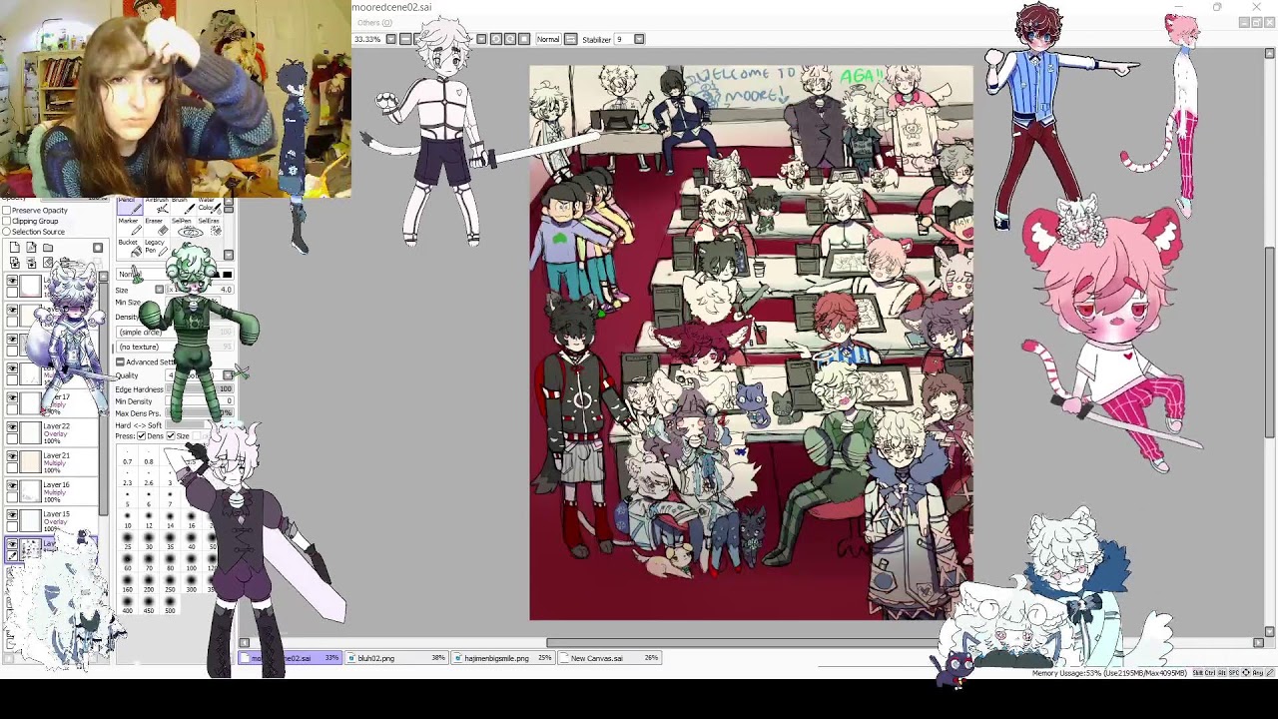Switch to the mooredcene02.sai canvas tab
Image resolution: width=1278 pixels, height=719 pixels.
click(290, 658)
